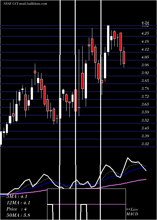The height and width of the screenshot is (220, 157).
Task: Select the 3.98 price axis label
Action: click(145, 65)
